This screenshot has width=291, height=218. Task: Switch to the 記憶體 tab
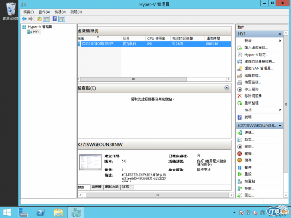pyautogui.click(x=97, y=187)
